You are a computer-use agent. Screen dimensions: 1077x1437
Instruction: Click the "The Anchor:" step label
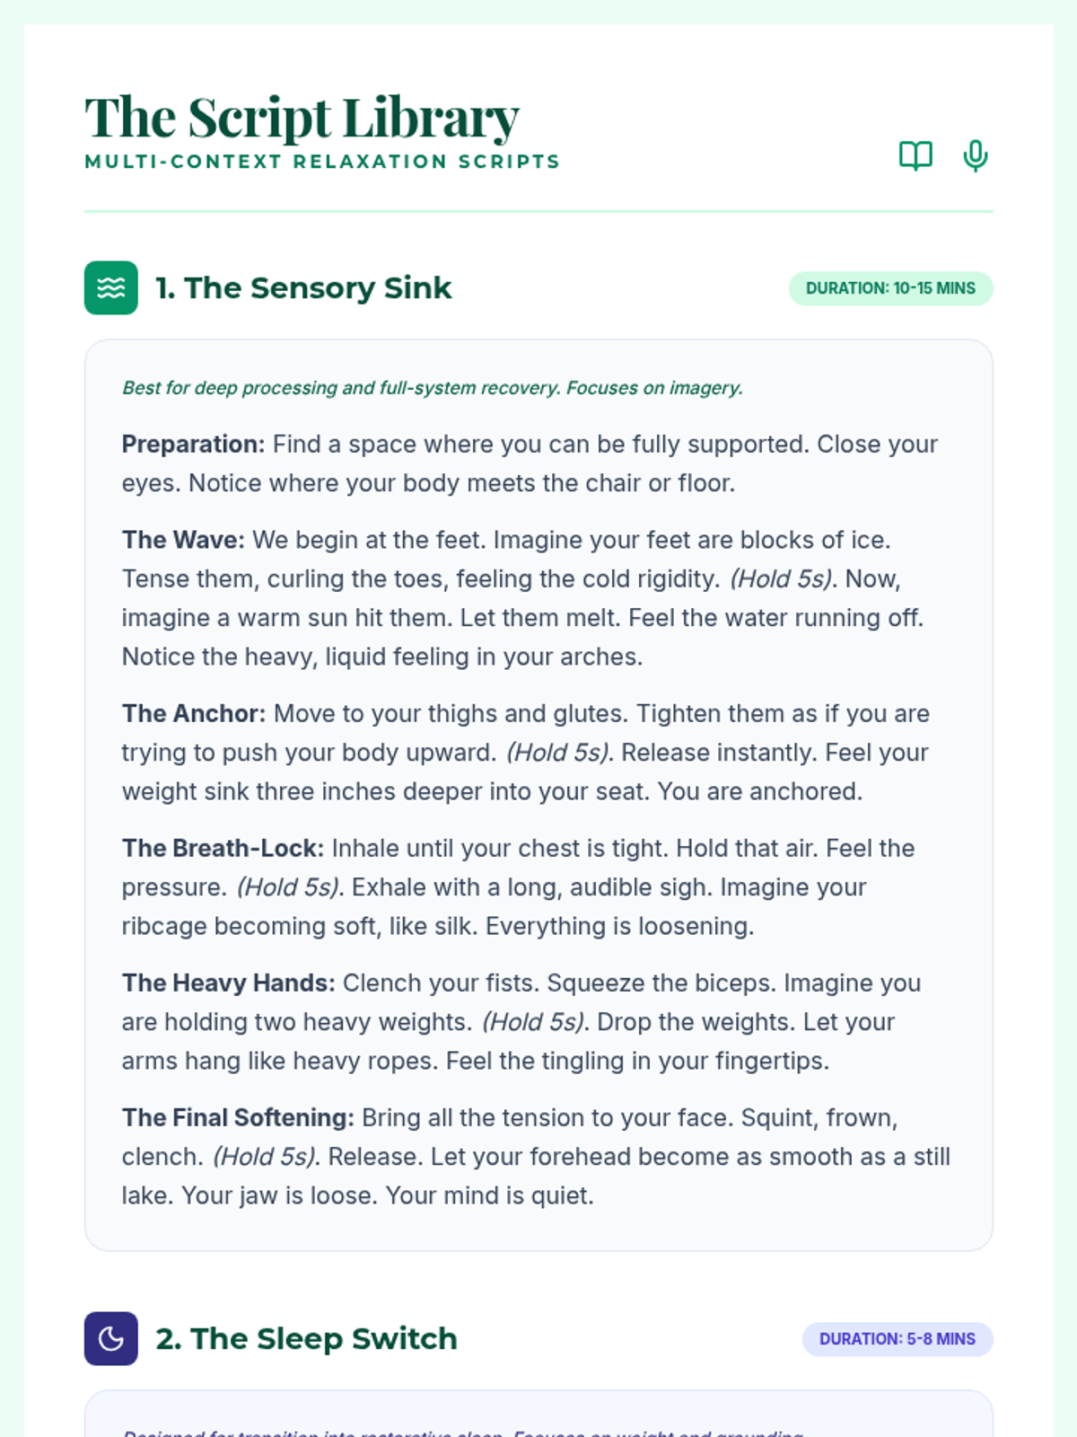click(194, 714)
